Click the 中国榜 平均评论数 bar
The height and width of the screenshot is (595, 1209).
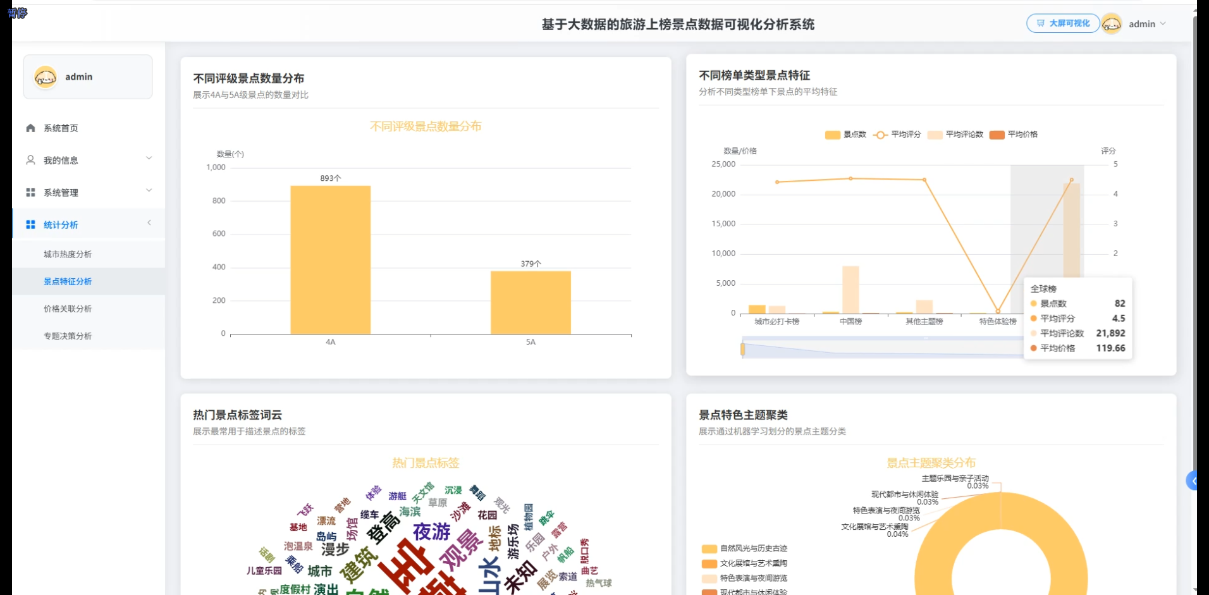click(x=850, y=290)
